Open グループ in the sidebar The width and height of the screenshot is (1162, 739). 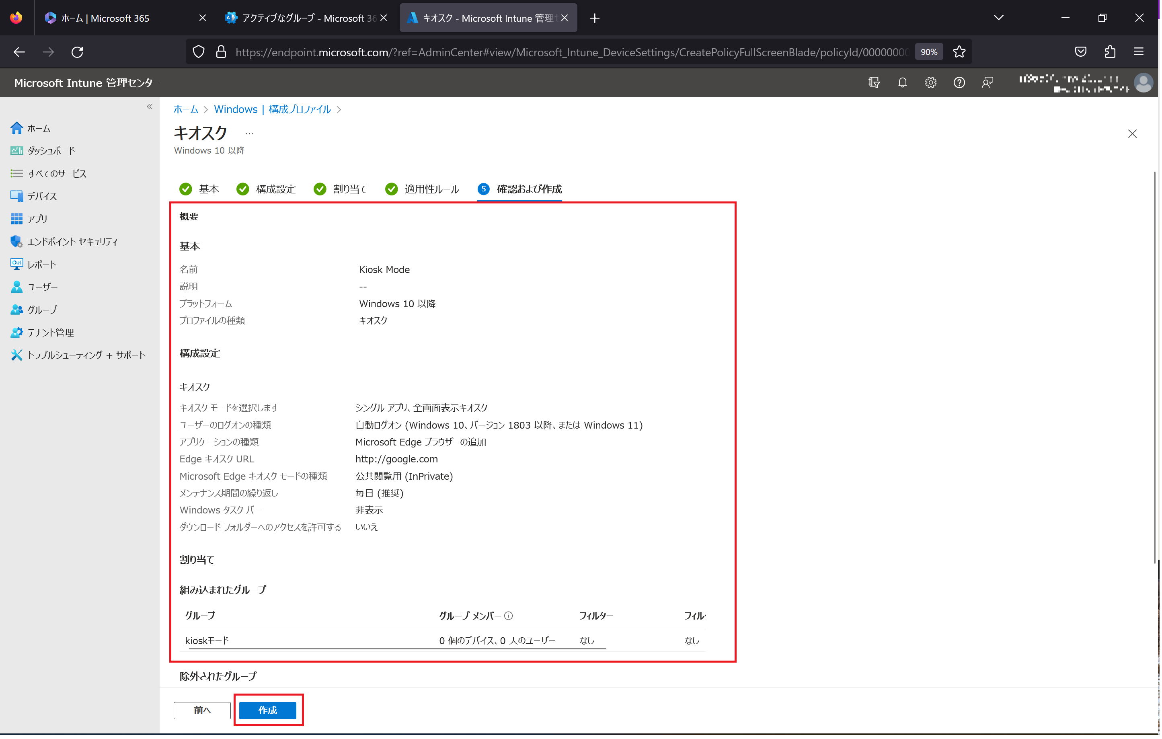[x=34, y=310]
